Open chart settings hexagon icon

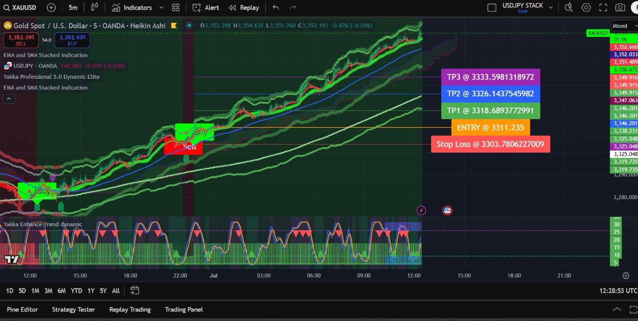coord(586,7)
